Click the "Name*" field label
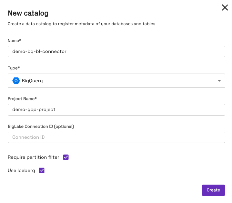Viewport: 232px width, 203px height. [14, 40]
